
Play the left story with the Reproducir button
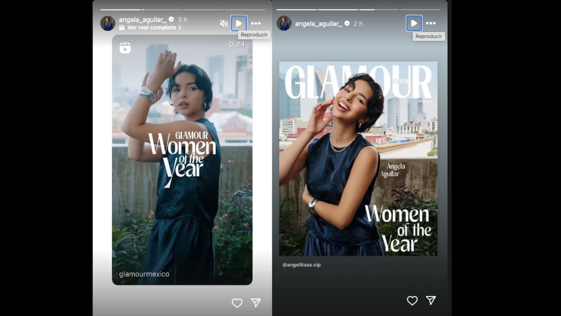(x=239, y=23)
